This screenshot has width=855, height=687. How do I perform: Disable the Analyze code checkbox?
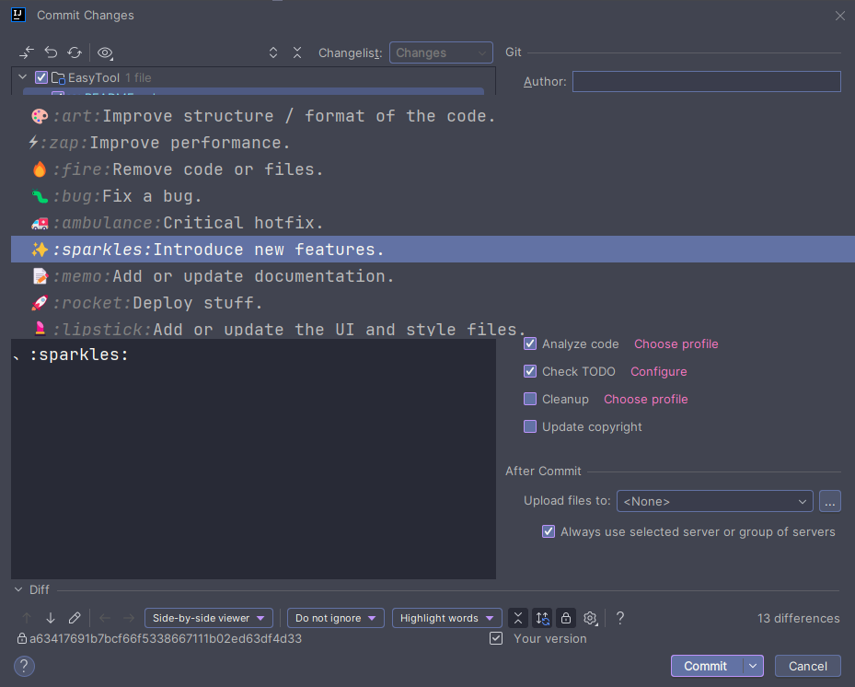(530, 343)
